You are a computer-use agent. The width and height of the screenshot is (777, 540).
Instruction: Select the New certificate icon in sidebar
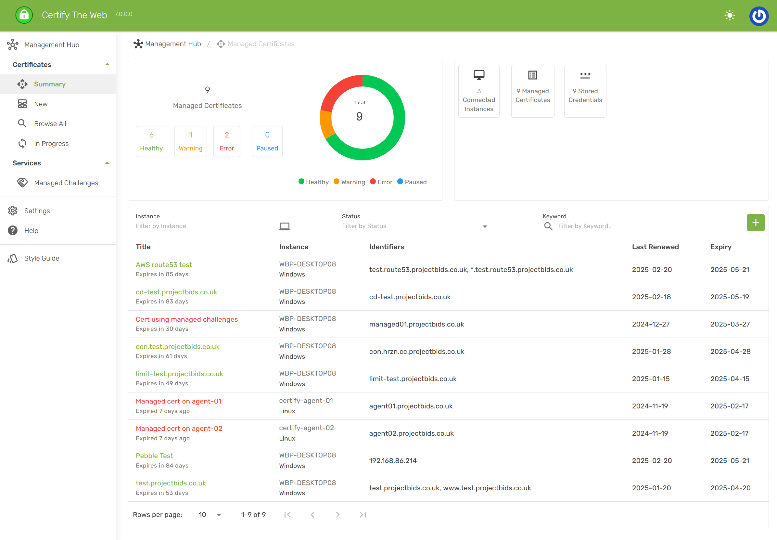click(22, 104)
